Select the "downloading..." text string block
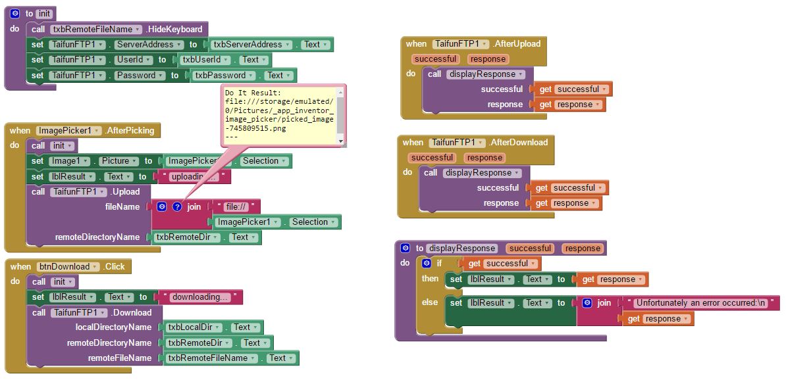 click(x=200, y=297)
